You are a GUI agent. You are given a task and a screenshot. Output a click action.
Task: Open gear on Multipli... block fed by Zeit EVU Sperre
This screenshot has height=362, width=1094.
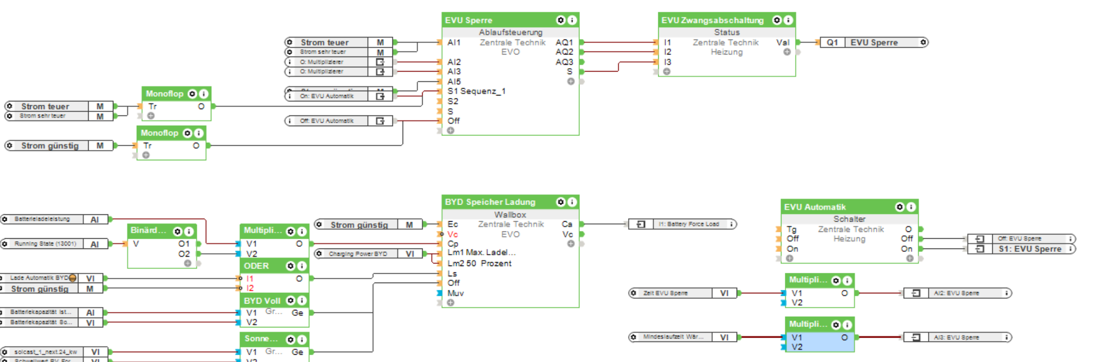[x=836, y=281]
